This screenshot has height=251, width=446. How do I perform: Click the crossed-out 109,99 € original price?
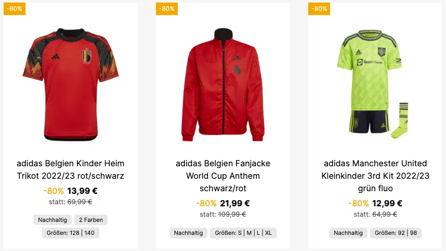click(232, 214)
